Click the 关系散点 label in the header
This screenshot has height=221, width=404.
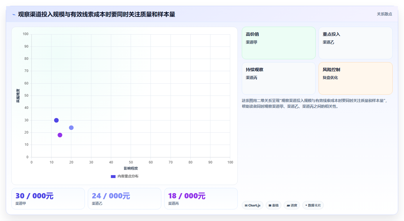[x=384, y=14]
